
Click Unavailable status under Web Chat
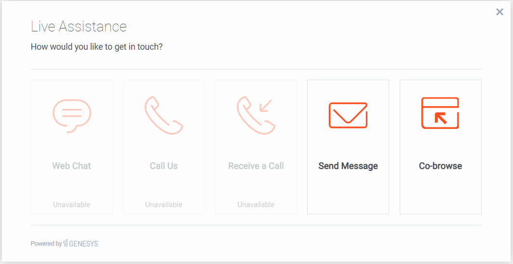click(72, 205)
